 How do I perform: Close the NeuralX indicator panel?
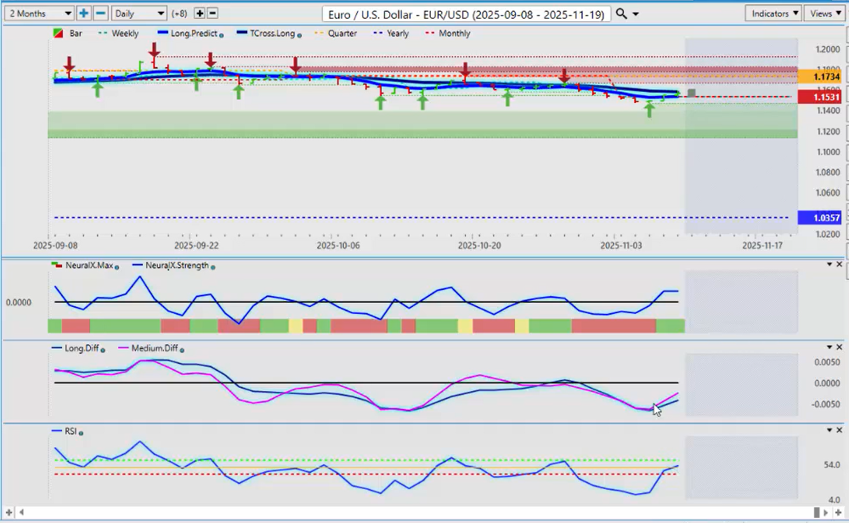coord(840,264)
